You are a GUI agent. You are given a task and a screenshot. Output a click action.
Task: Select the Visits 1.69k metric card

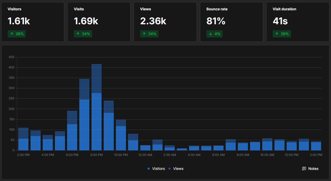99,22
